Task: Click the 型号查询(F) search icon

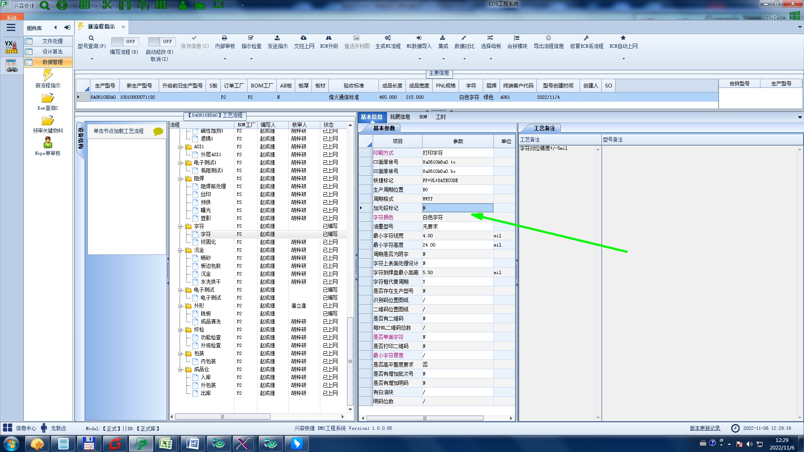Action: pyautogui.click(x=91, y=38)
